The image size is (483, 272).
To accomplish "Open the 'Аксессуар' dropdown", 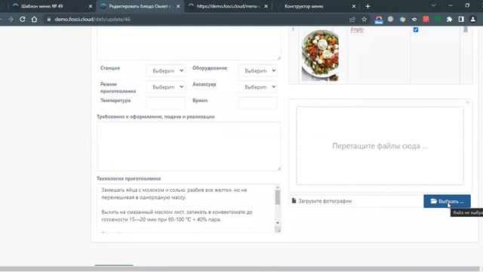I will [x=258, y=87].
